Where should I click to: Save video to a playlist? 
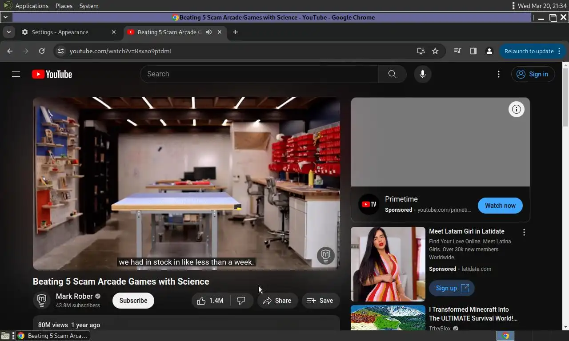click(321, 301)
